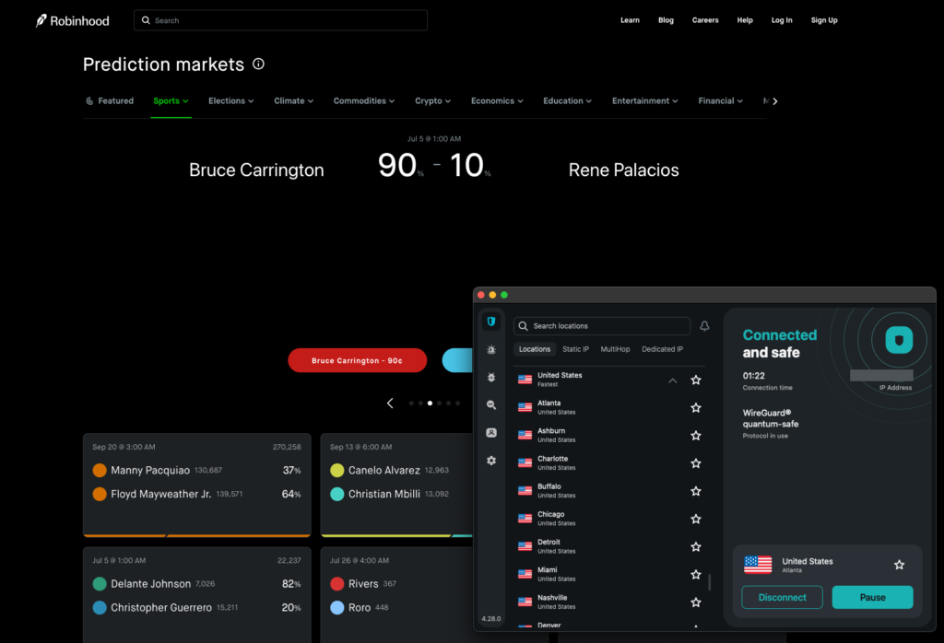Select the third carousel dot
The width and height of the screenshot is (944, 643).
(430, 403)
